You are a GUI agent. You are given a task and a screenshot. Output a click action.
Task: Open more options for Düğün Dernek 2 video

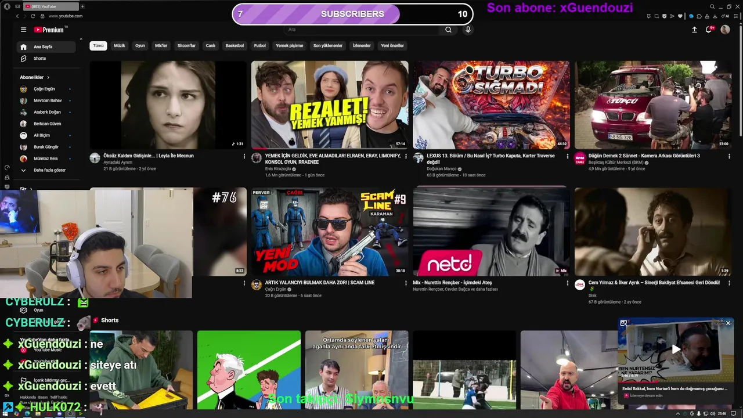click(729, 156)
